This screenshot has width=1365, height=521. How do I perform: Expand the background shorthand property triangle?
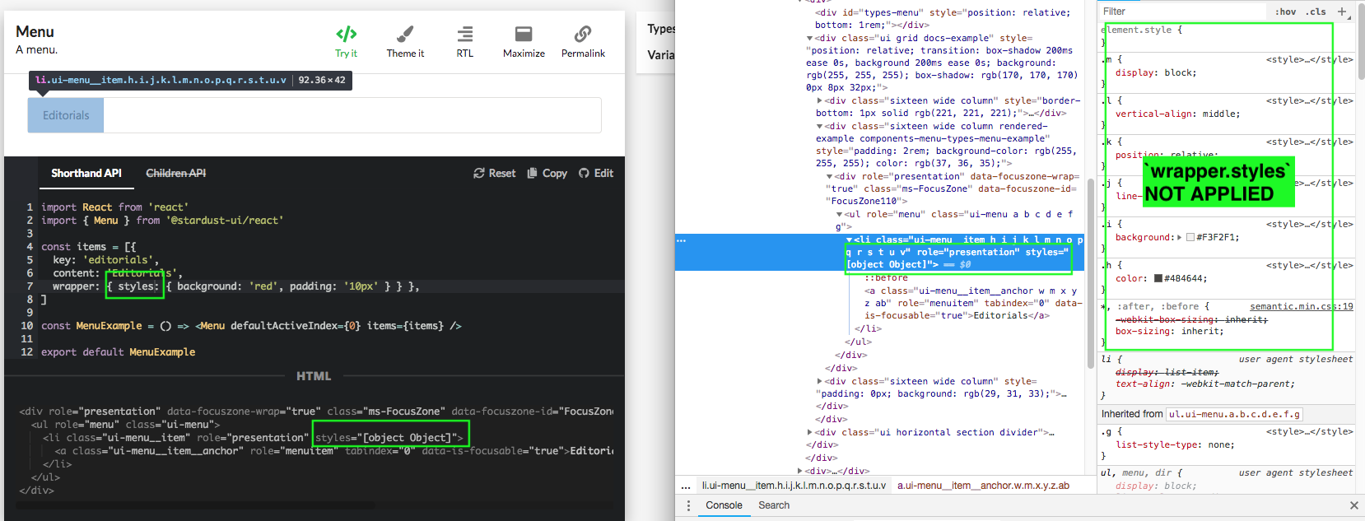(x=1179, y=238)
